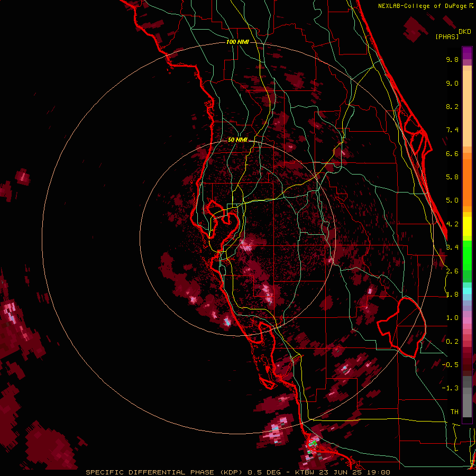476x476 pixels.
Task: Click the TH threshold label on the scale
Action: [x=454, y=412]
